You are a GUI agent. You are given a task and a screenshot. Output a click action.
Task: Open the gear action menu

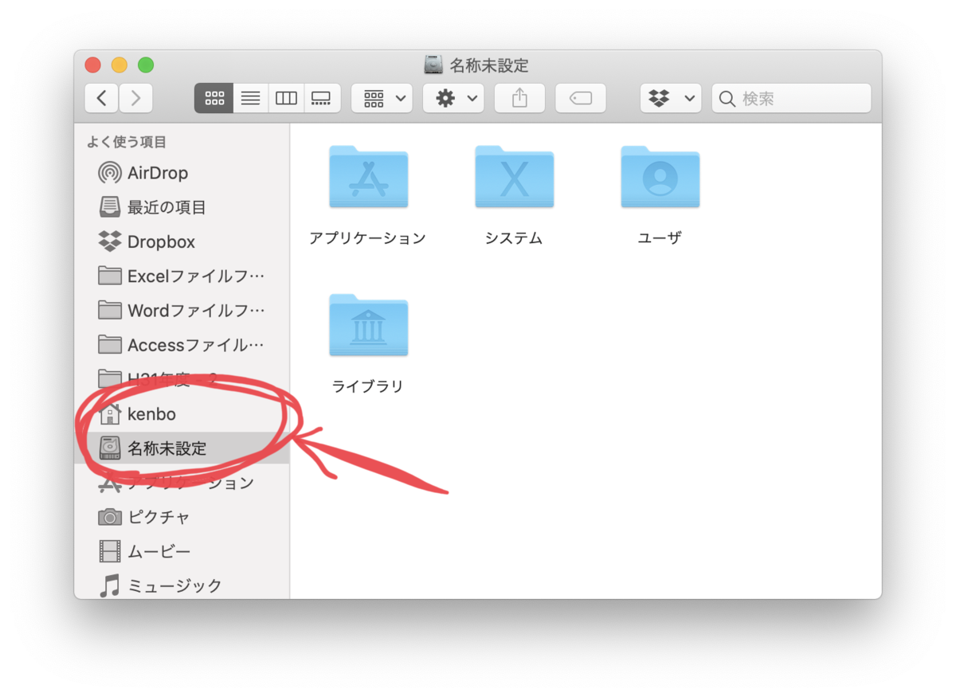coord(453,98)
